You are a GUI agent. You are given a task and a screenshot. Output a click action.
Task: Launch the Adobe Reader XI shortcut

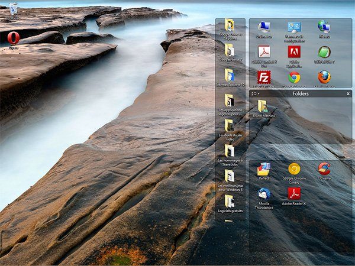294,196
